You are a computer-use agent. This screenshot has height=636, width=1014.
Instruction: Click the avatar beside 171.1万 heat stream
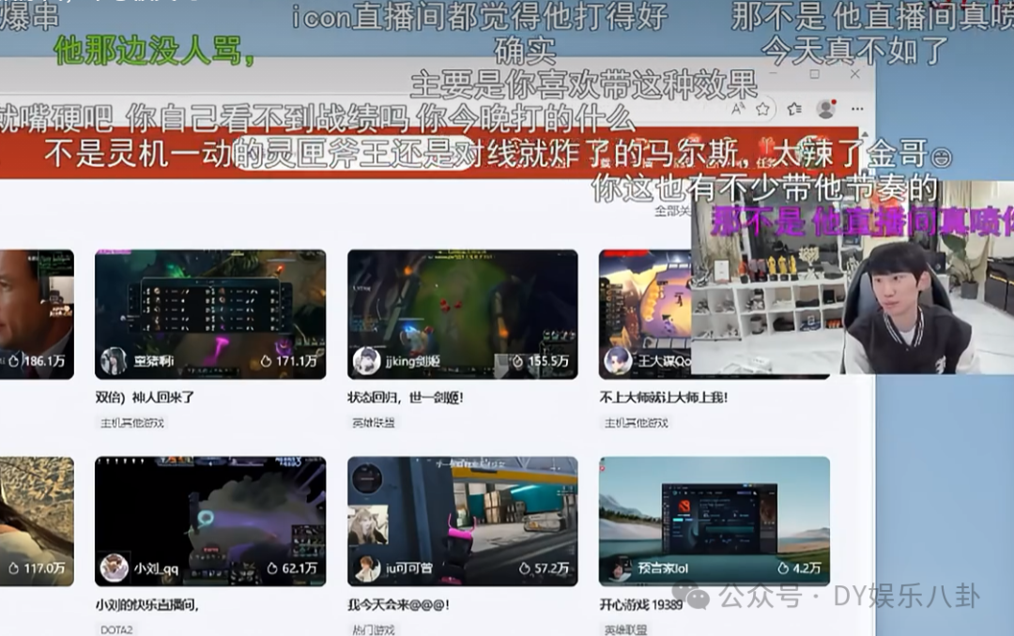tap(114, 360)
